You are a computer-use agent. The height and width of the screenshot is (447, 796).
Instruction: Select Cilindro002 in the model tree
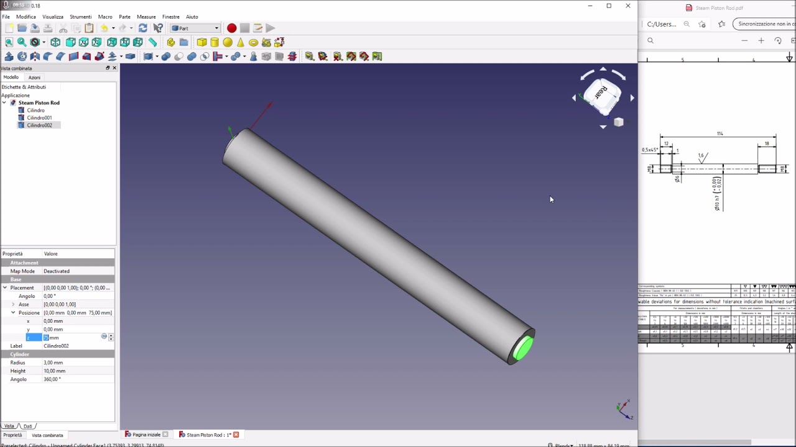point(39,125)
